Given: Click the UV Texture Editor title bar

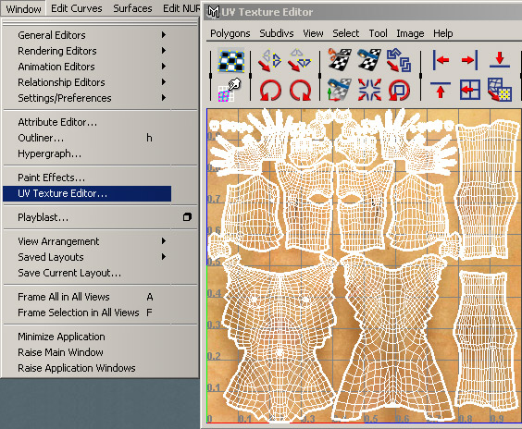Looking at the screenshot, I should click(x=363, y=12).
